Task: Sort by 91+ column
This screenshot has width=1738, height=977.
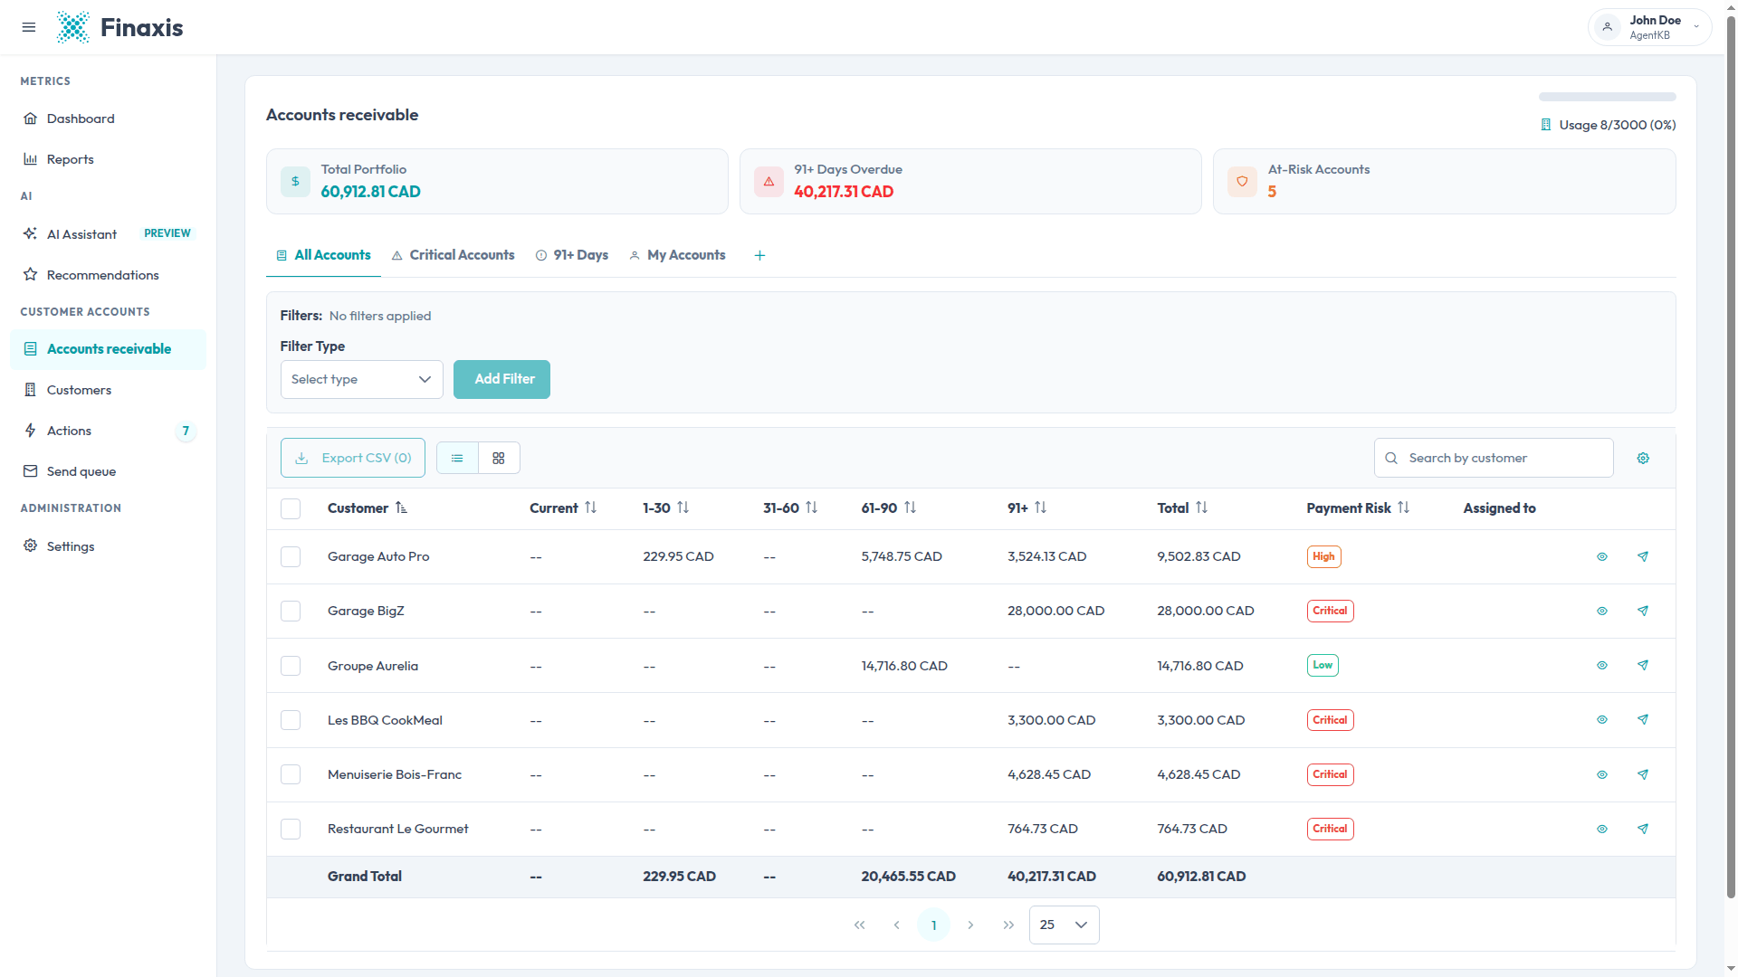Action: click(x=1027, y=508)
